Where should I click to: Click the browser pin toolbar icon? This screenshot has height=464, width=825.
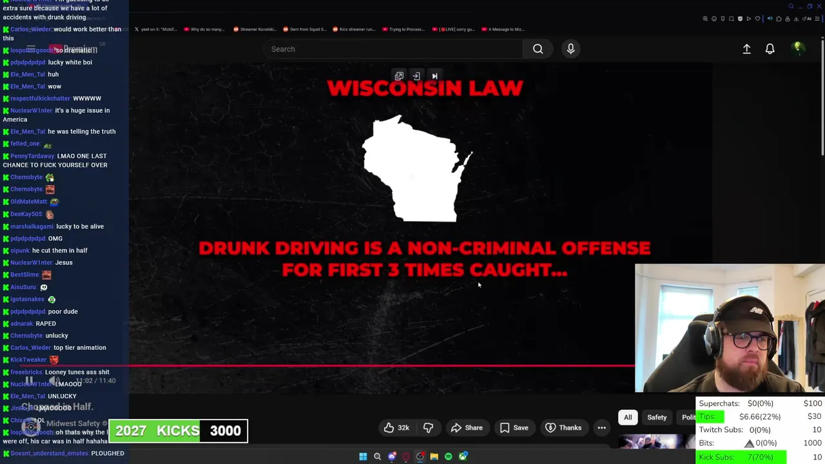[723, 19]
